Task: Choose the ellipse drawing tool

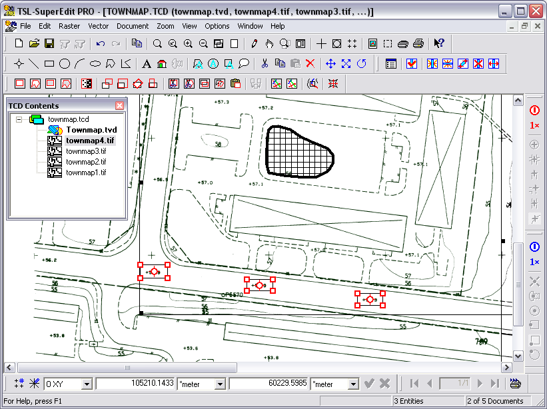Action: 95,64
